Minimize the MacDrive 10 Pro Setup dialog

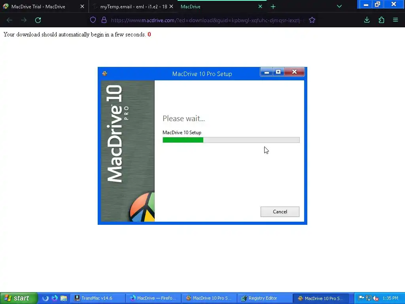tap(267, 72)
